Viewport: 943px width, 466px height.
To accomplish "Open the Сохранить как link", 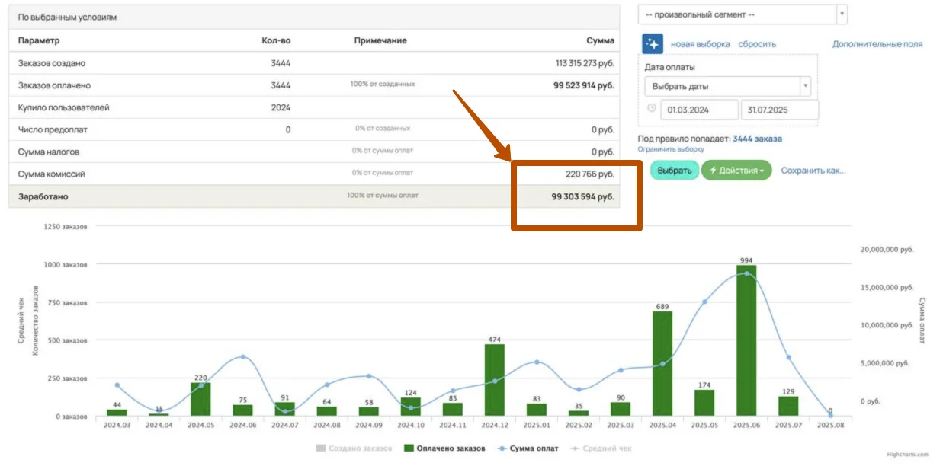I will 813,171.
